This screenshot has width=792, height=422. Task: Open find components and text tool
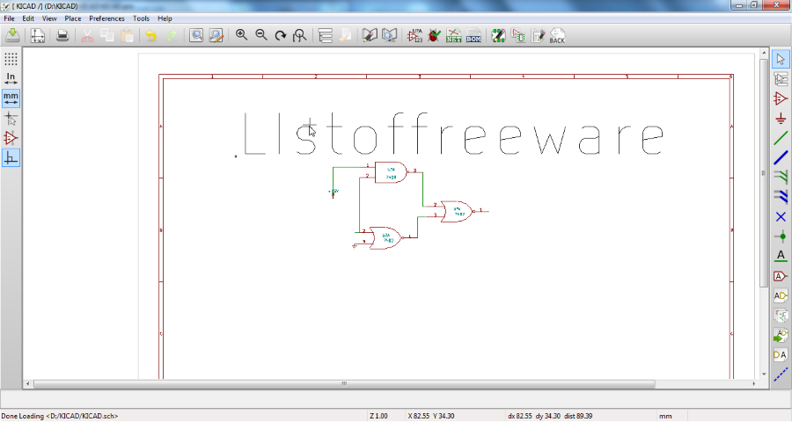click(x=196, y=35)
